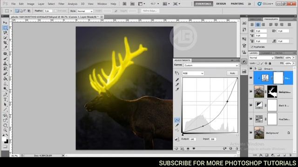Toggle lock transparent pixels
The height and width of the screenshot is (167, 298).
click(258, 63)
